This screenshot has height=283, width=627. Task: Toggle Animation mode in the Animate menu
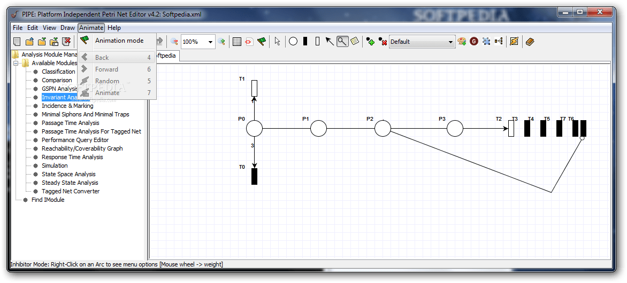[117, 41]
